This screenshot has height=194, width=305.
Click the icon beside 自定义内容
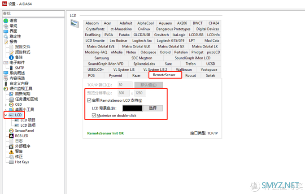(x=6, y=84)
